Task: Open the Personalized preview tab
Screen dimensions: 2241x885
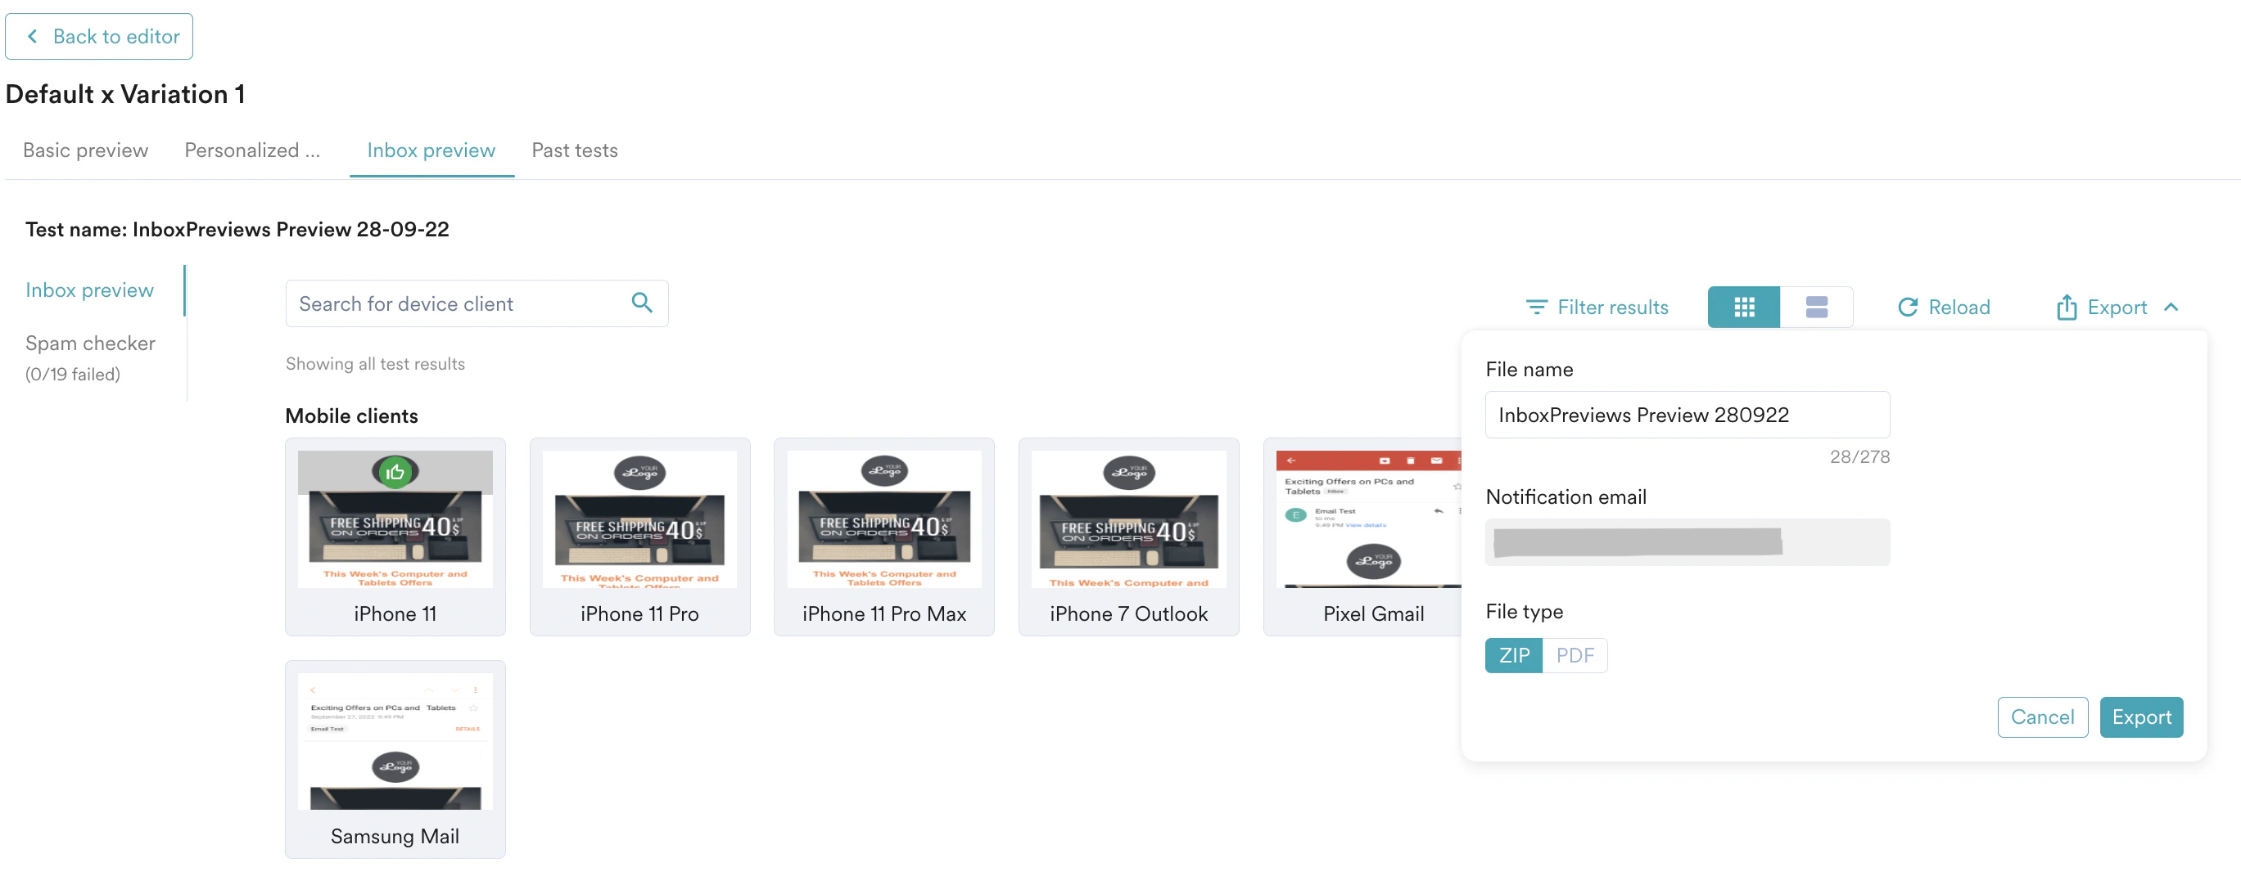Action: (252, 150)
